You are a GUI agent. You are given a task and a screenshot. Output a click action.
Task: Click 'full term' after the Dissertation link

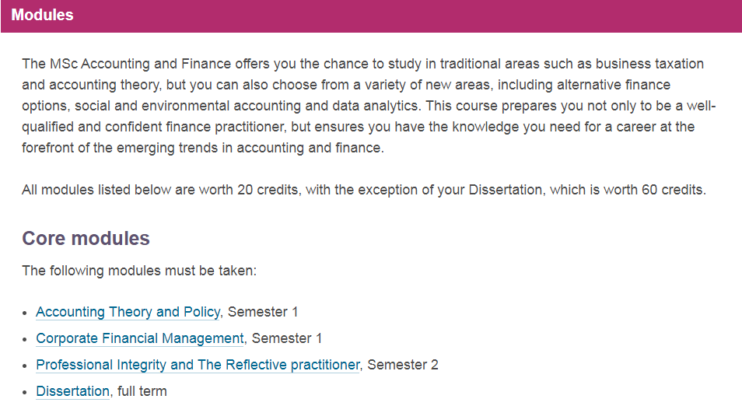142,391
